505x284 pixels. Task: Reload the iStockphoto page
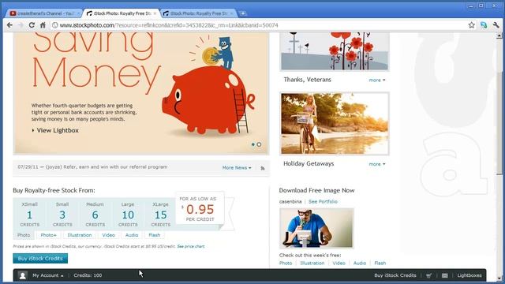click(x=32, y=24)
